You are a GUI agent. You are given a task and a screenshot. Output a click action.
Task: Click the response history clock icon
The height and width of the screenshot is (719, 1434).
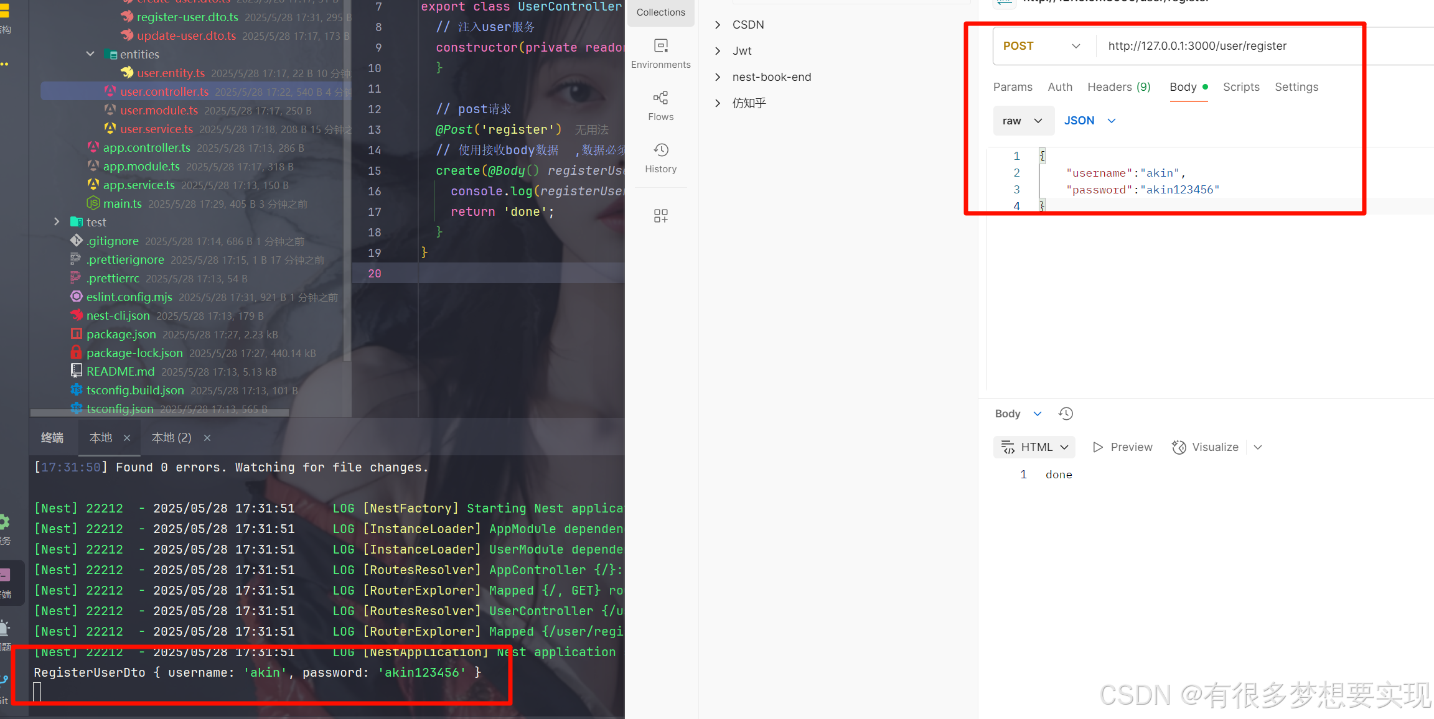tap(1066, 414)
